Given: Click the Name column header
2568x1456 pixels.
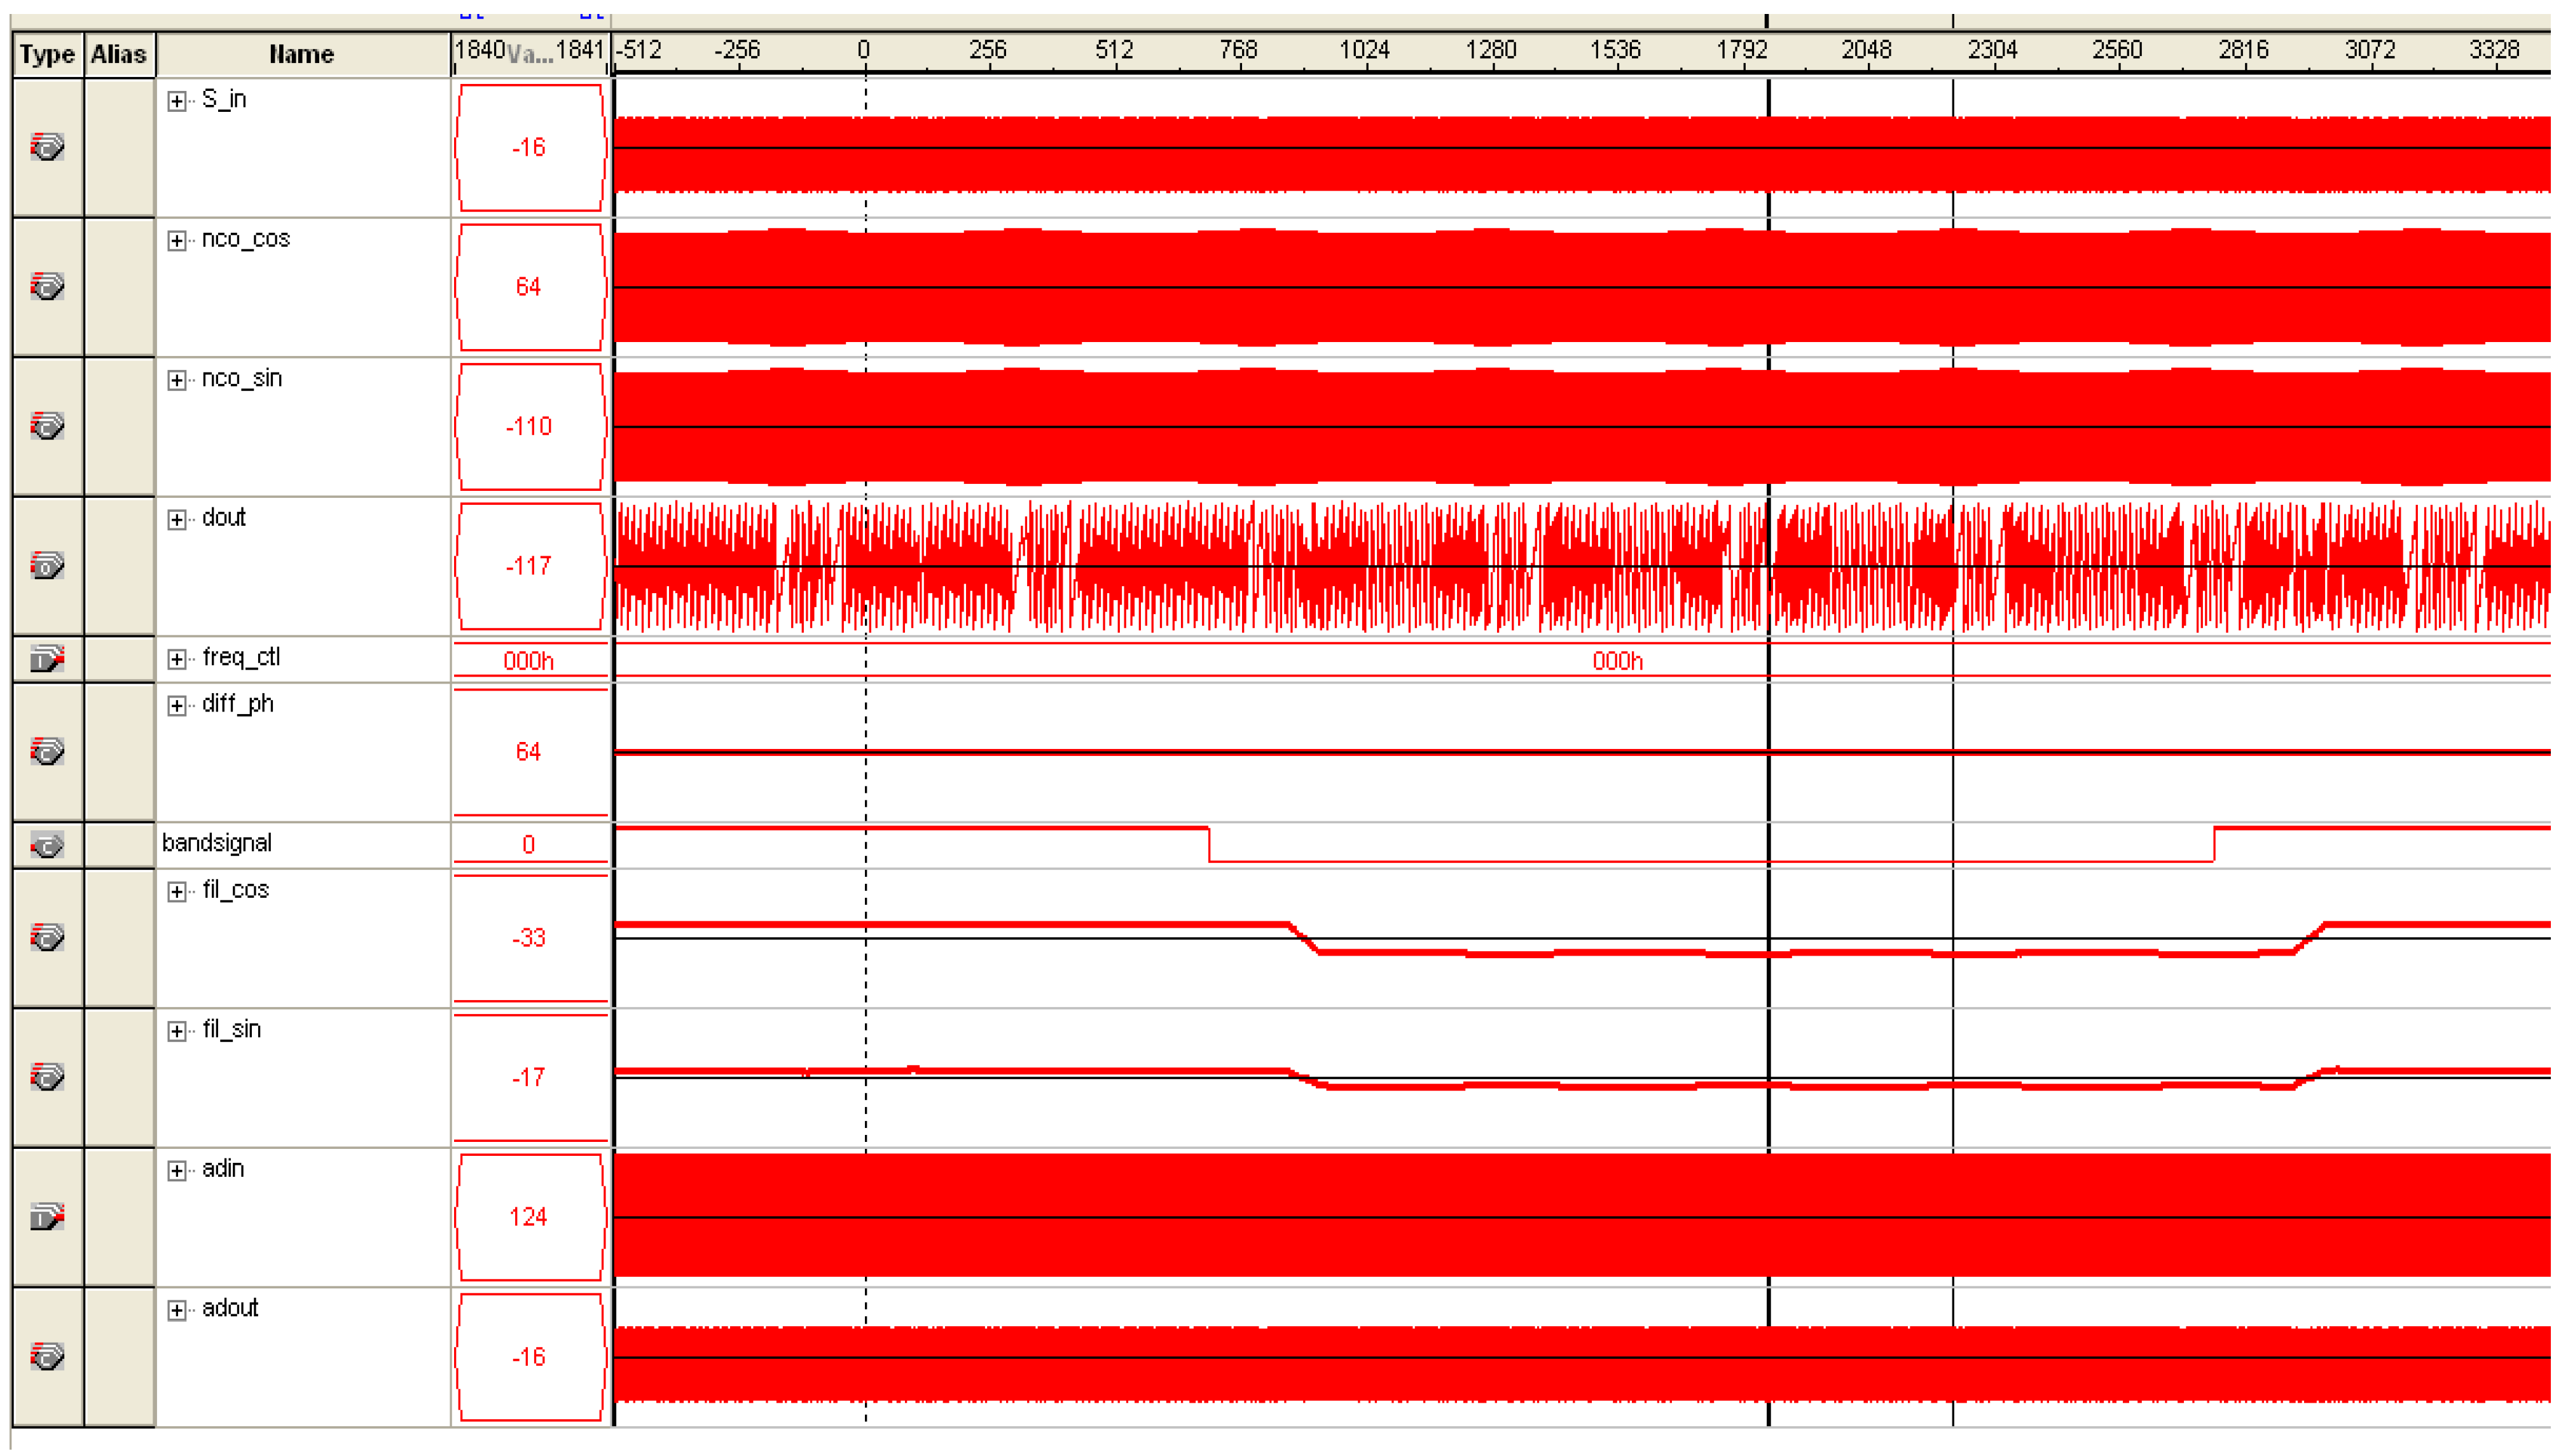Looking at the screenshot, I should pos(301,54).
